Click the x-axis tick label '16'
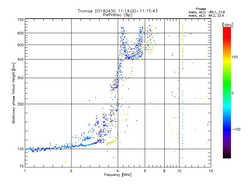248x186 pixels. [x=211, y=171]
